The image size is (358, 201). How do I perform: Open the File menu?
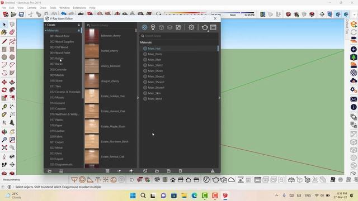tap(4, 8)
